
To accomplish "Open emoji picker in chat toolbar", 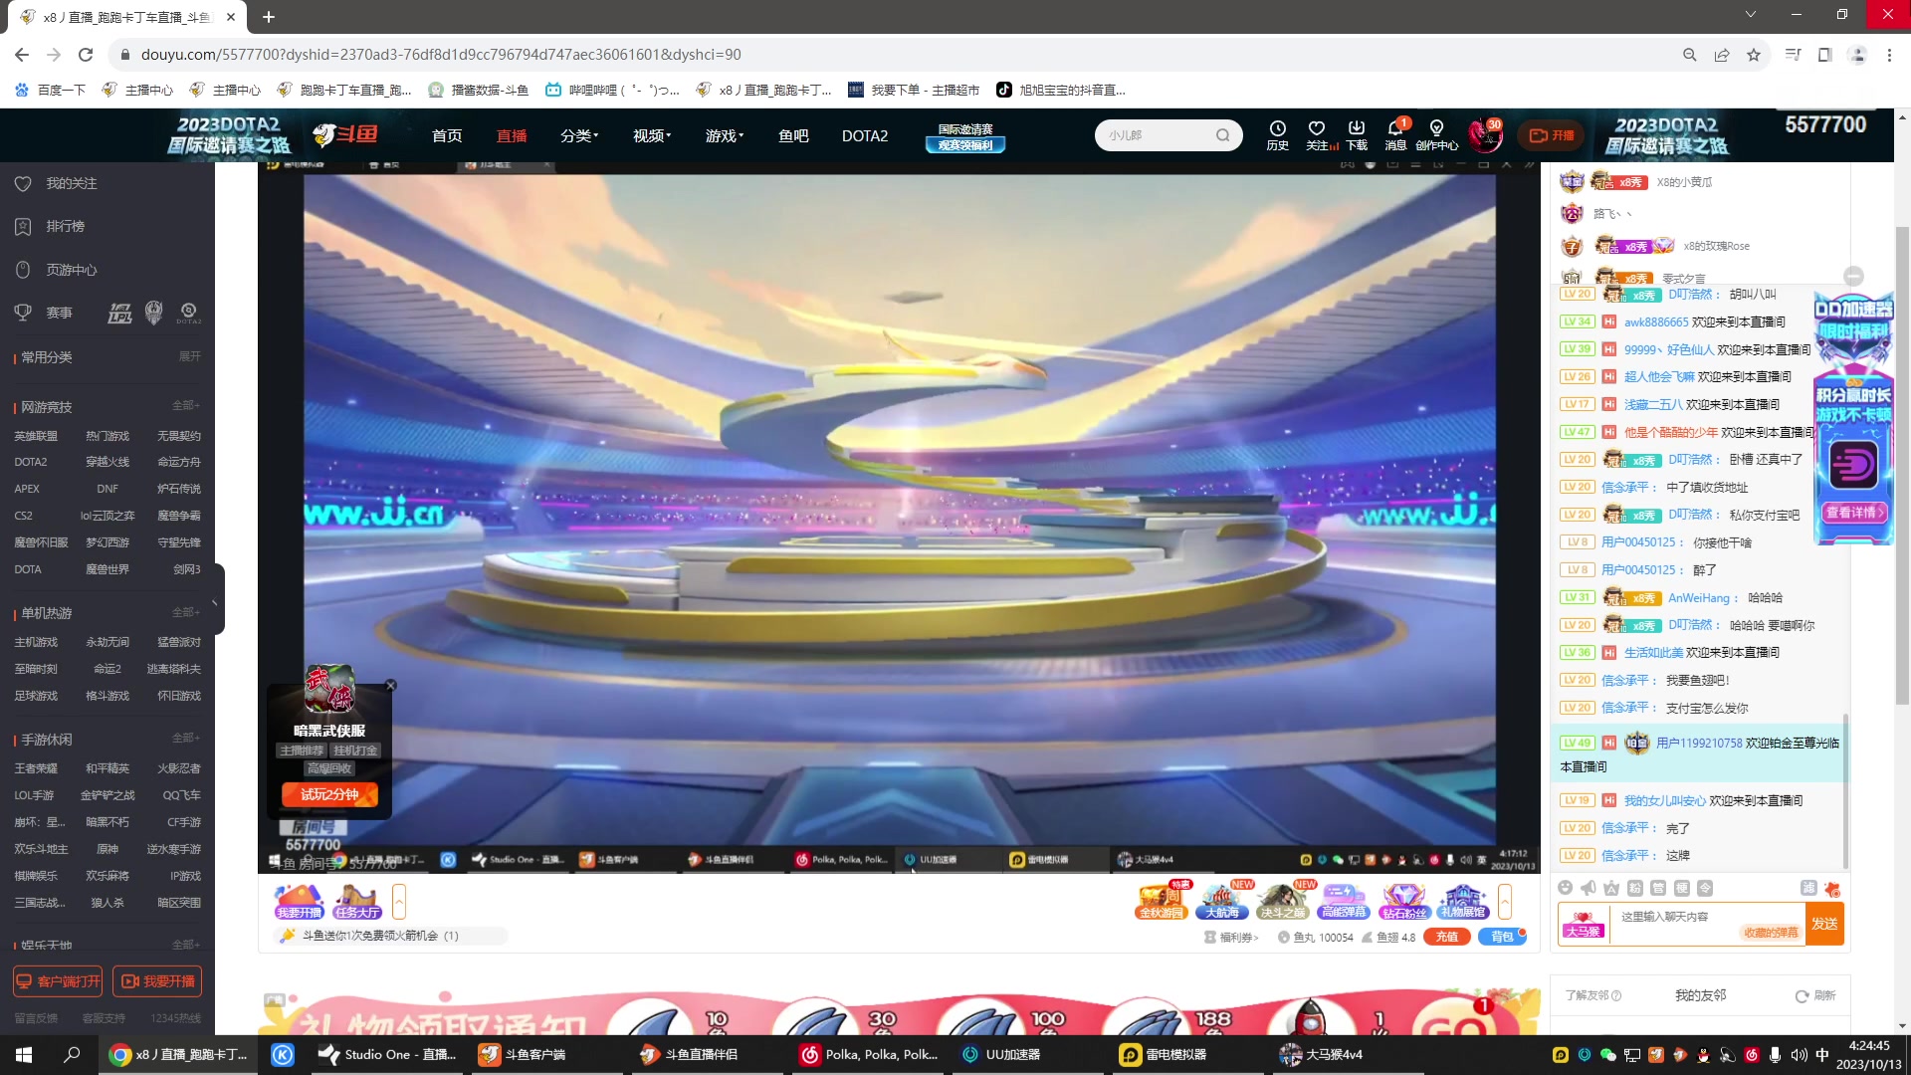I will pyautogui.click(x=1565, y=888).
